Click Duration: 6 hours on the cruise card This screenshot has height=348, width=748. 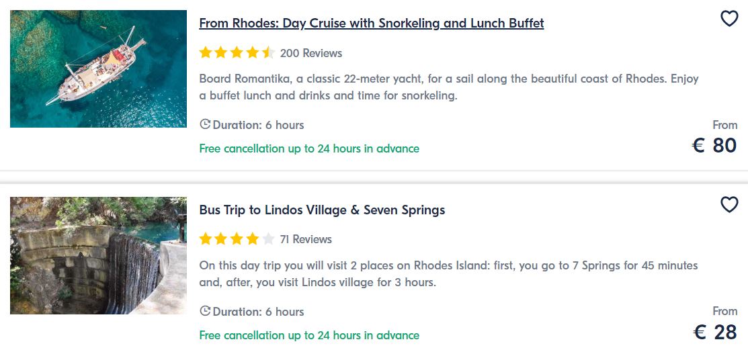pos(258,126)
